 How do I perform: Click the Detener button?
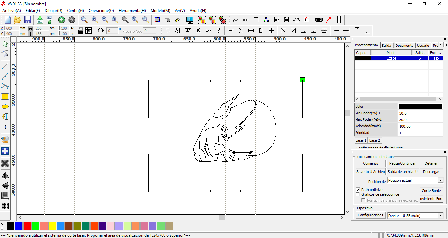431,163
